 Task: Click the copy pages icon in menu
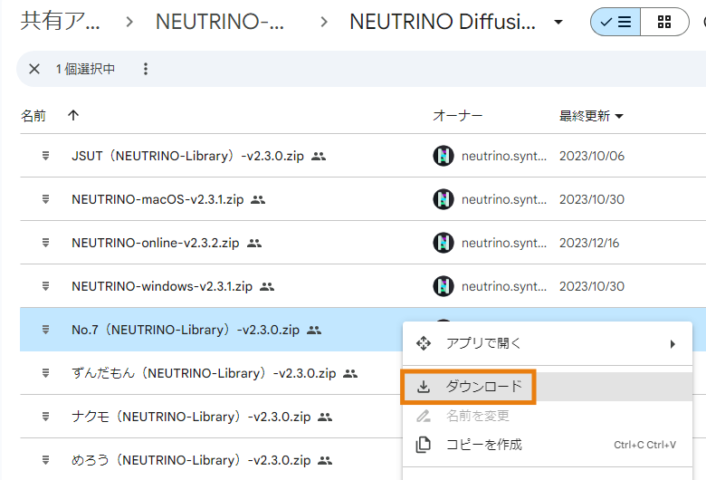(x=423, y=445)
